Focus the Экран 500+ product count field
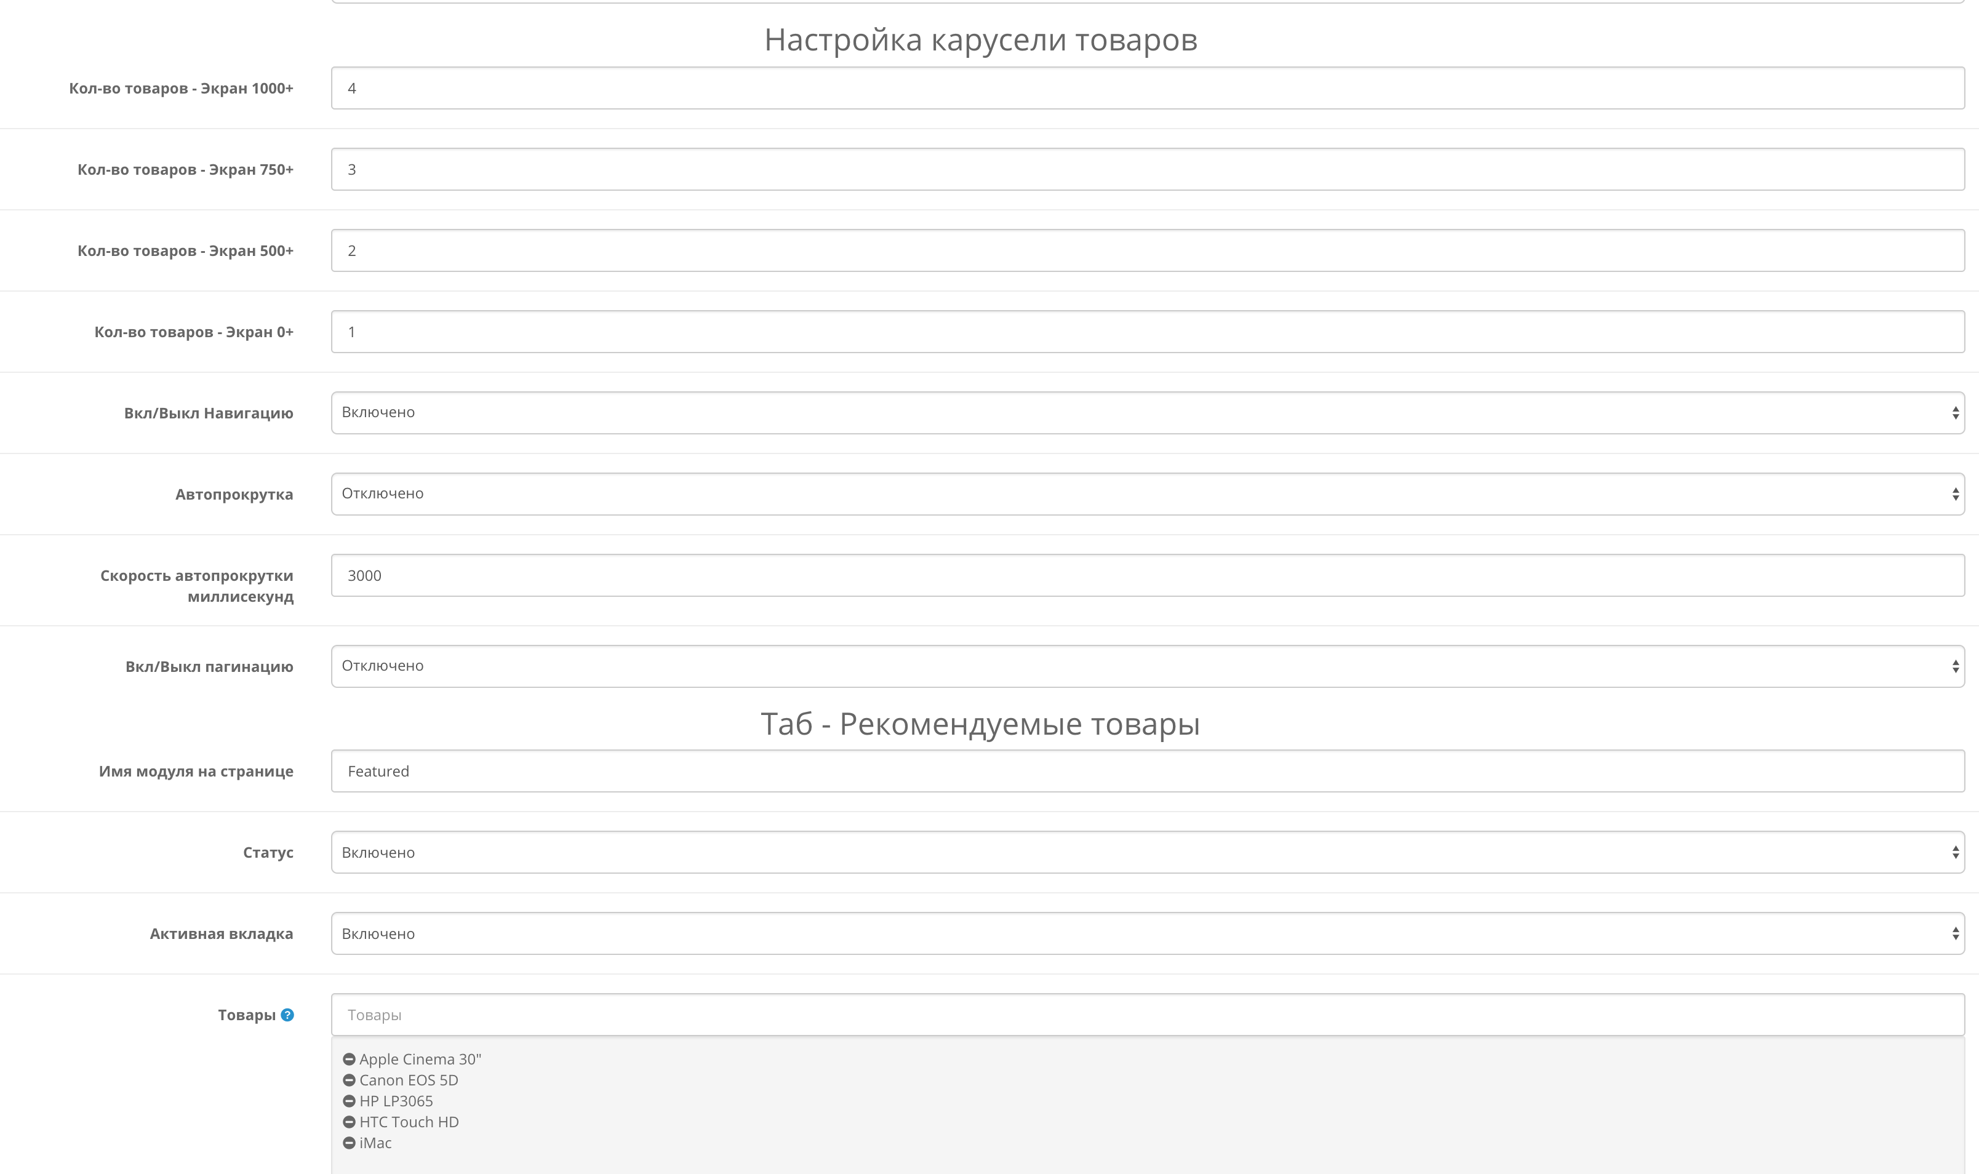1979x1174 pixels. 1148,251
